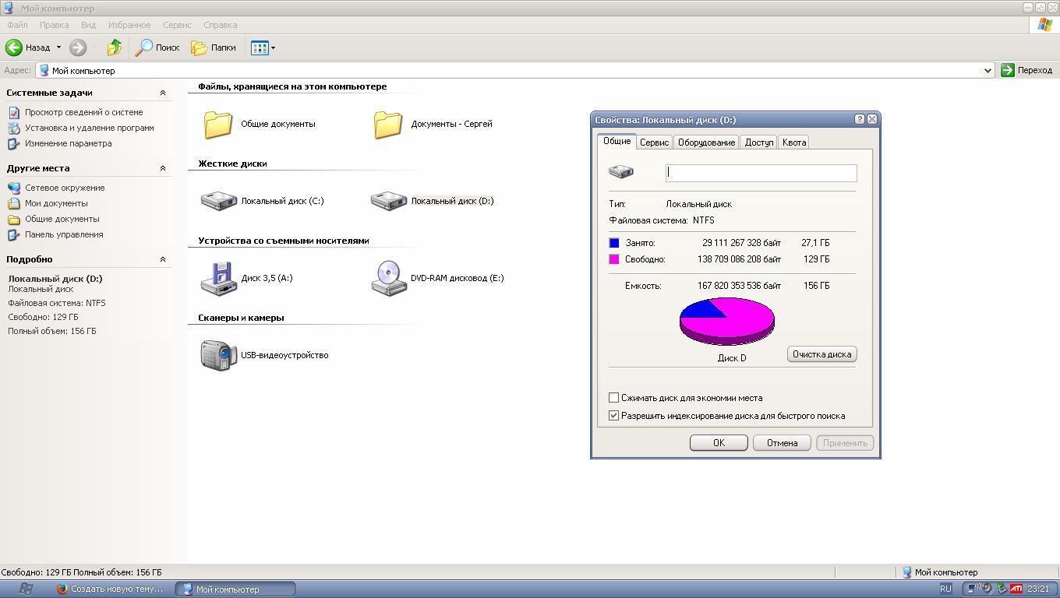Go back with the Назад arrow icon
The height and width of the screenshot is (598, 1060).
(x=14, y=47)
